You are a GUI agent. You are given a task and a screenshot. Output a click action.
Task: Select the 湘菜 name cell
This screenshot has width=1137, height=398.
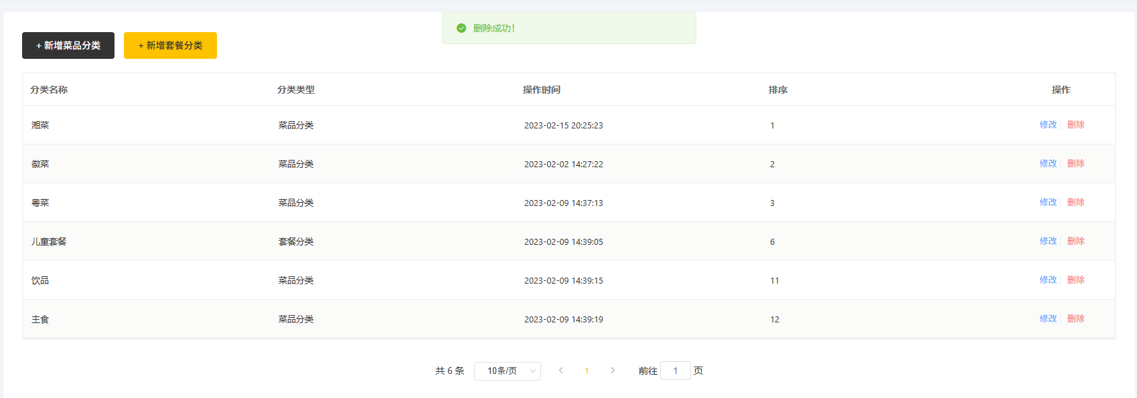tap(40, 125)
